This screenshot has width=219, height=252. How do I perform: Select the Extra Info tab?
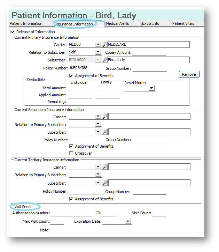pos(150,23)
